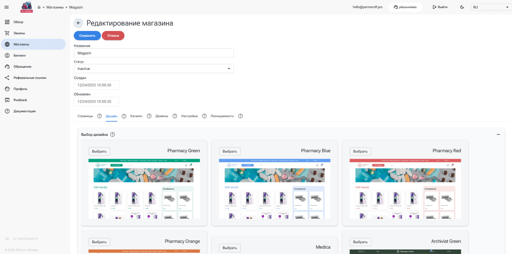Viewport: 512px width, 254px height.
Task: Click the home icon in breadcrumb
Action: click(x=39, y=7)
